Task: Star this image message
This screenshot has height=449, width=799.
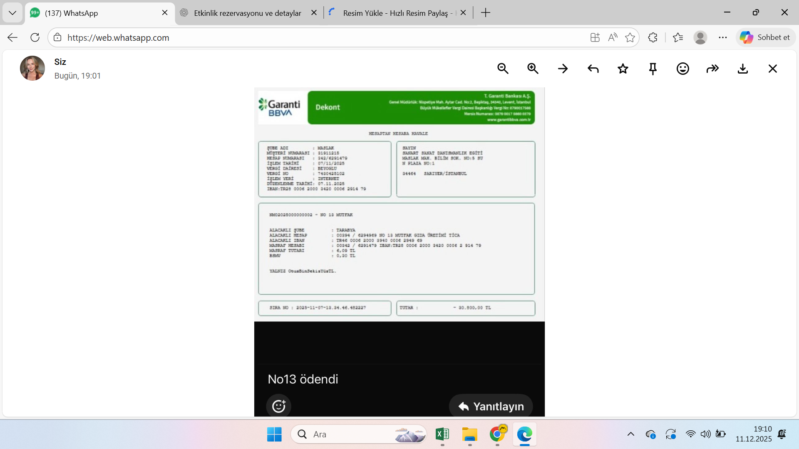Action: click(x=623, y=69)
